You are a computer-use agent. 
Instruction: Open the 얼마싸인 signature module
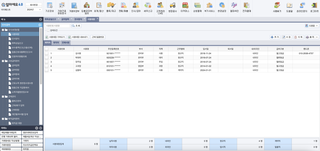tap(234, 8)
